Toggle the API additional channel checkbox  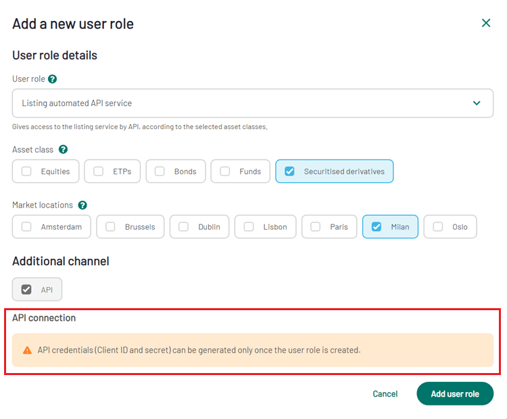(x=27, y=289)
